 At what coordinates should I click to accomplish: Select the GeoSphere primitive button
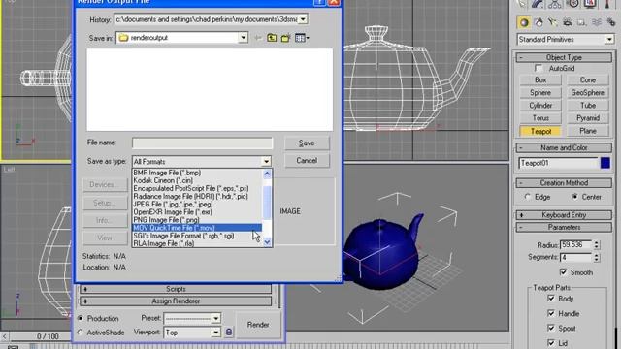click(x=588, y=93)
